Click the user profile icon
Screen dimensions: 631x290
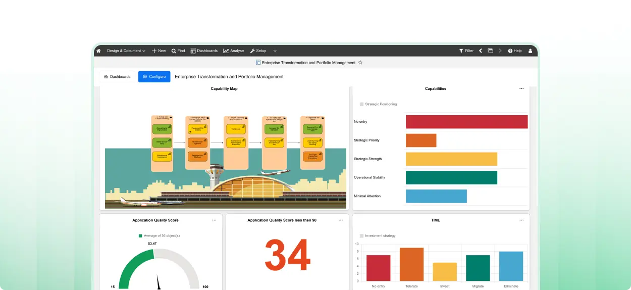530,51
